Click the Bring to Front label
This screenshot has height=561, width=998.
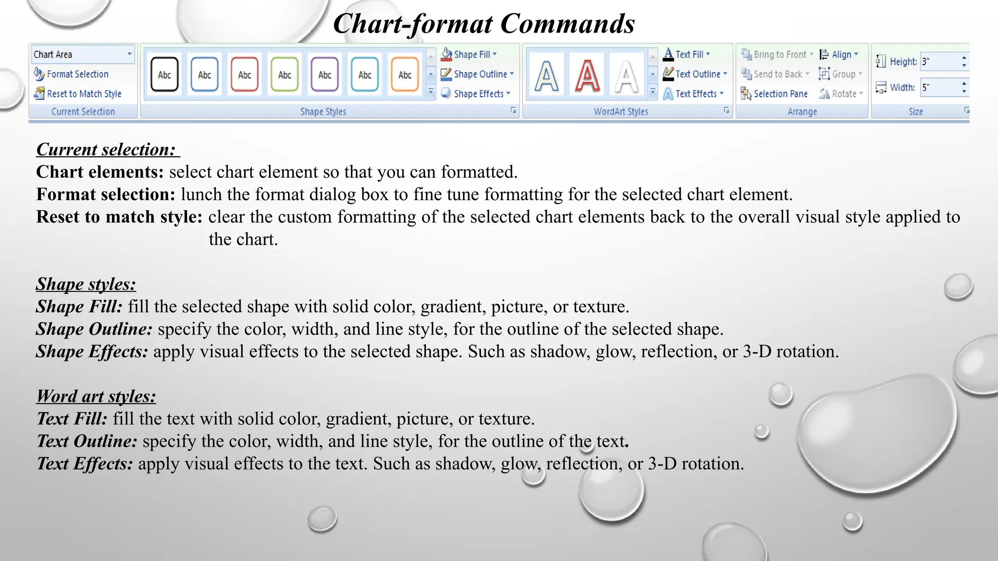click(x=780, y=55)
